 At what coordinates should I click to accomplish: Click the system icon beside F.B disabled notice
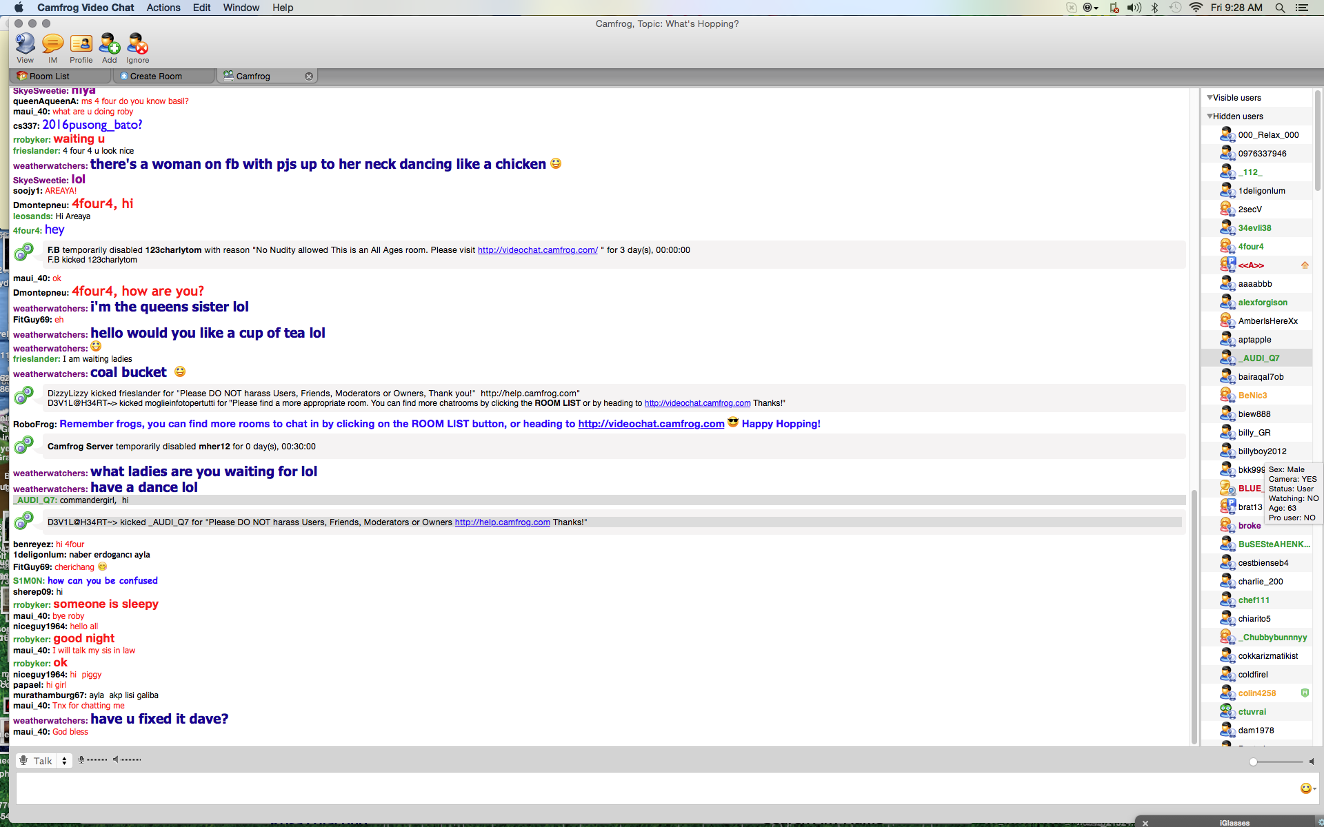click(24, 252)
